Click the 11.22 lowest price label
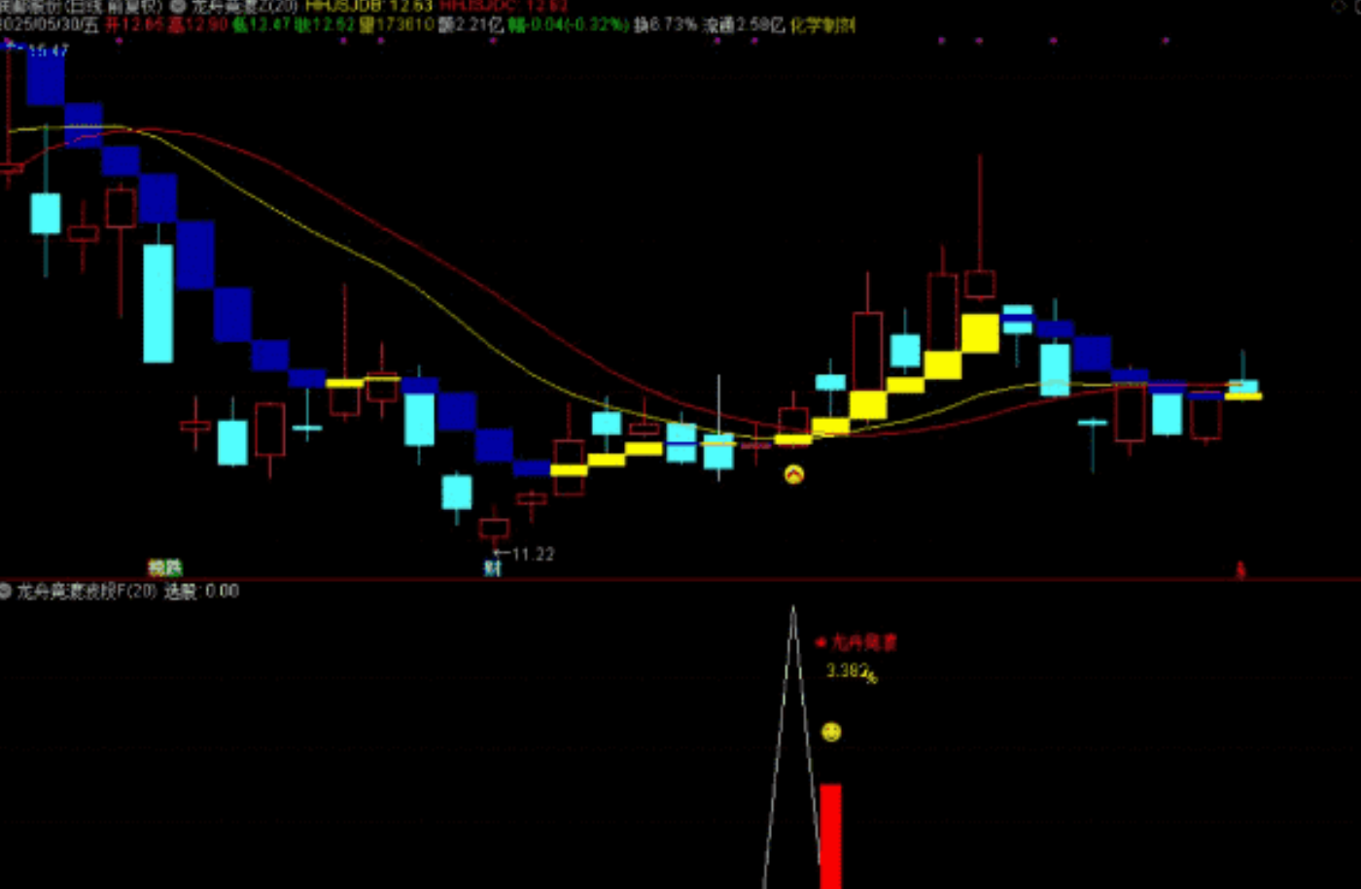The height and width of the screenshot is (889, 1361). (532, 554)
